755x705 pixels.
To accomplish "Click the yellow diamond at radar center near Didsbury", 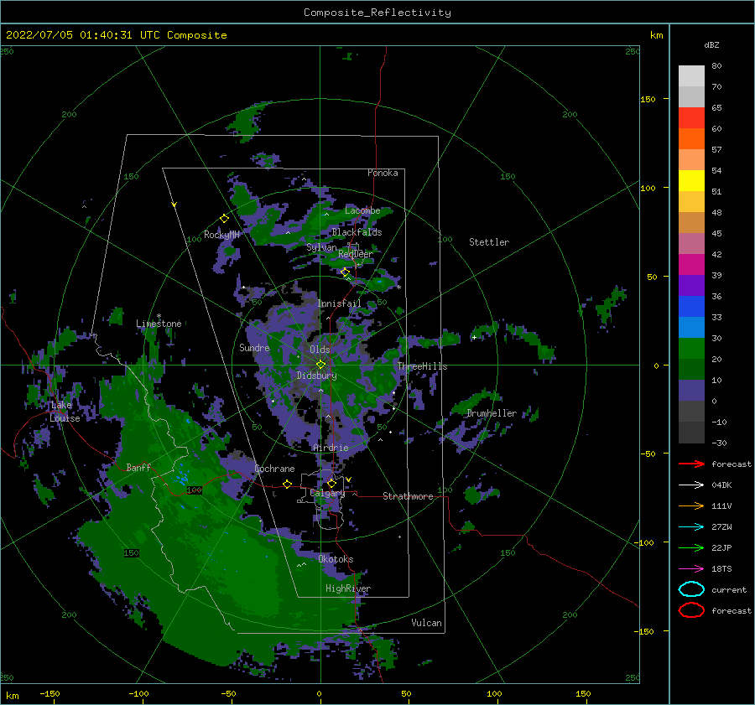I will tap(320, 365).
